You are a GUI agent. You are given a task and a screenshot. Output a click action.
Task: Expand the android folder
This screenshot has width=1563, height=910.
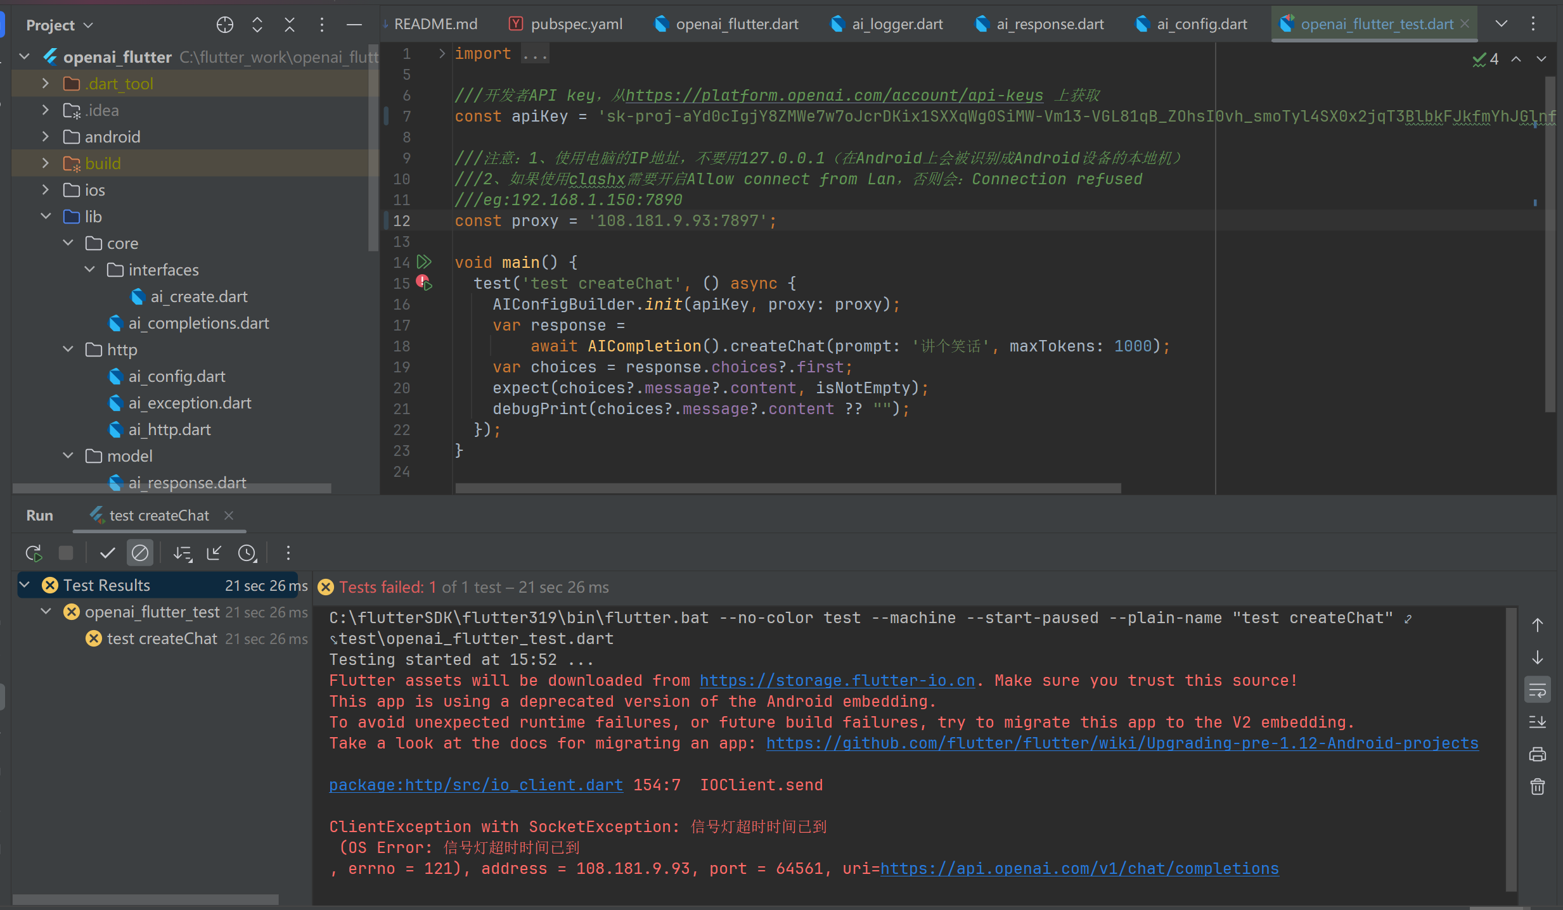(x=45, y=137)
